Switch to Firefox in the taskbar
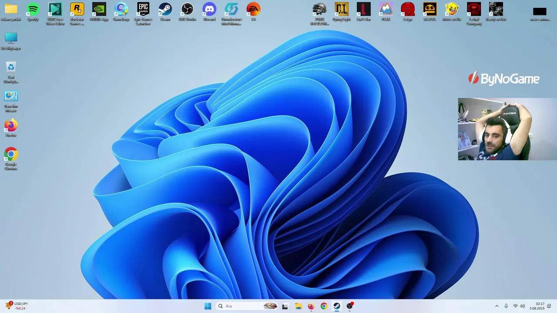Screen dimensions: 557x313 tap(311, 306)
